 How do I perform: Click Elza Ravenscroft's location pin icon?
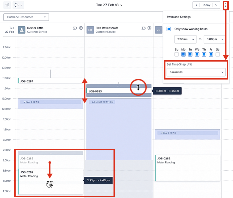tap(149, 28)
